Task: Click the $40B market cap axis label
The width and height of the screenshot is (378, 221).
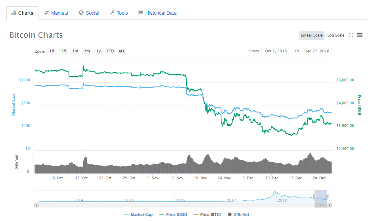Action: 25,126
